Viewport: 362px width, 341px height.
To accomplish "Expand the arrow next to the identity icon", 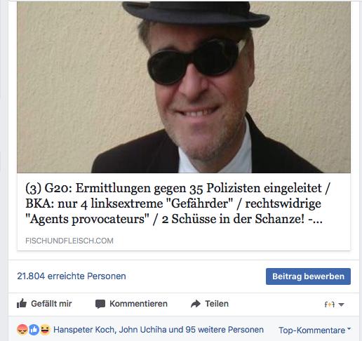I will point(341,305).
